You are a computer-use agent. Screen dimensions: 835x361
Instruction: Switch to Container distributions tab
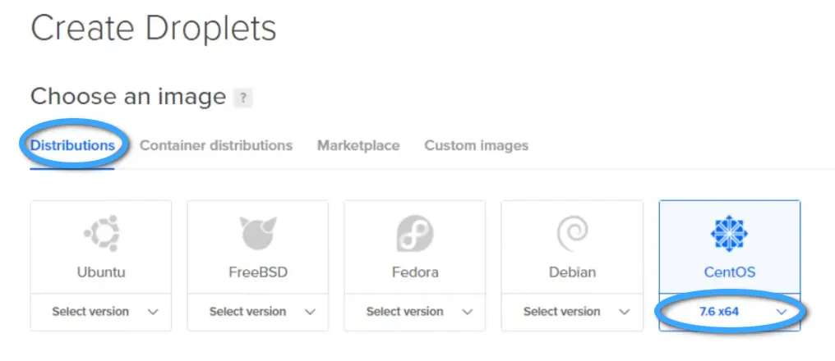[x=215, y=145]
